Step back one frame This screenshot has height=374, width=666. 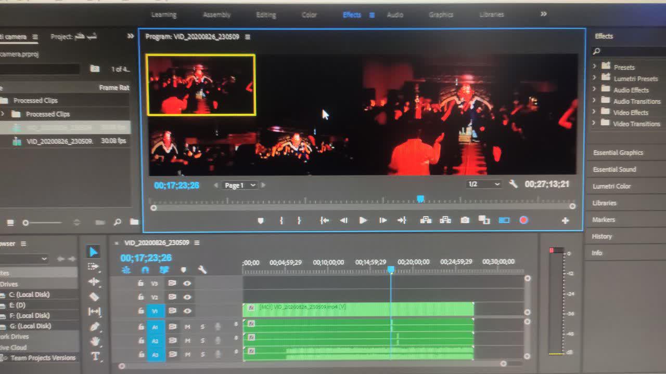[x=343, y=220]
